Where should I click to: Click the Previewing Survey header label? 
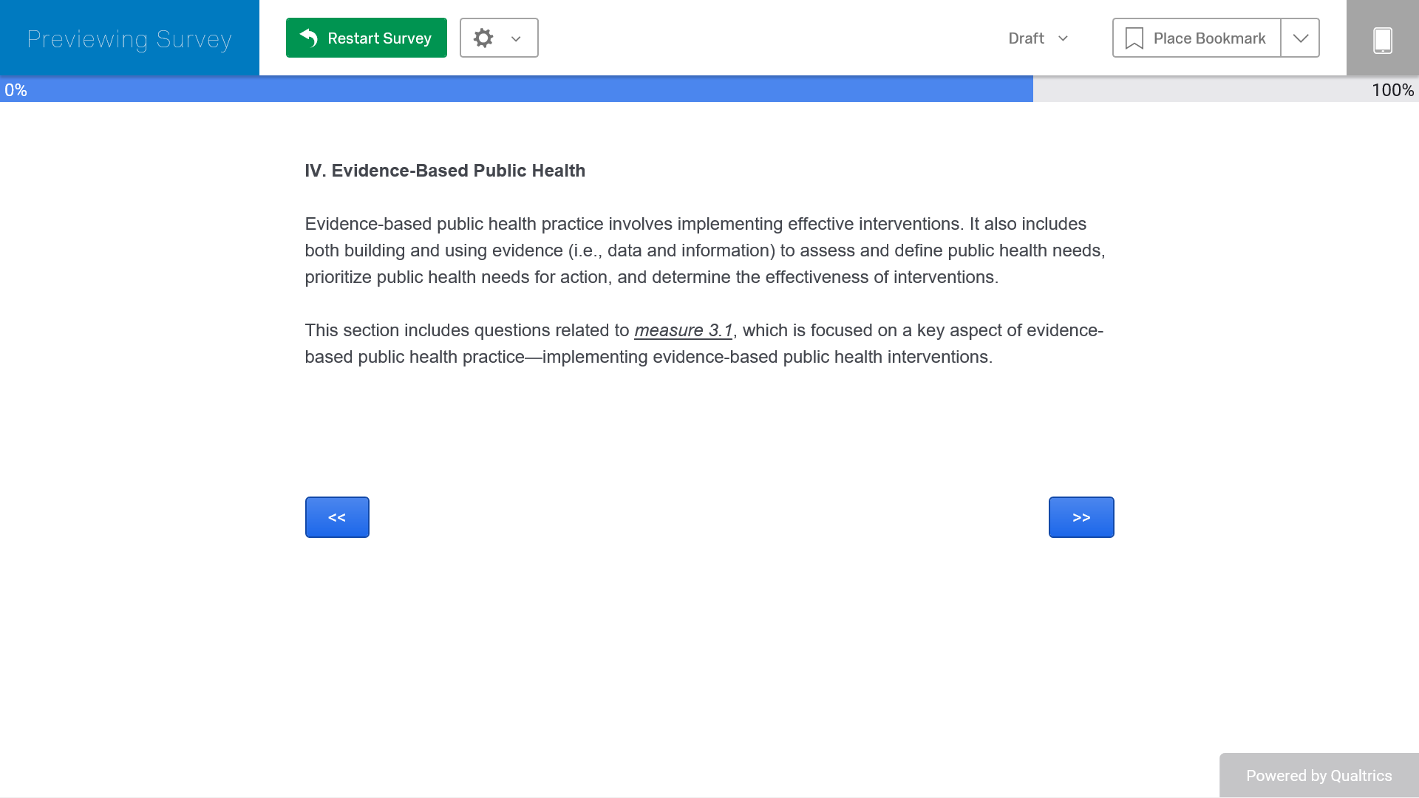(129, 38)
